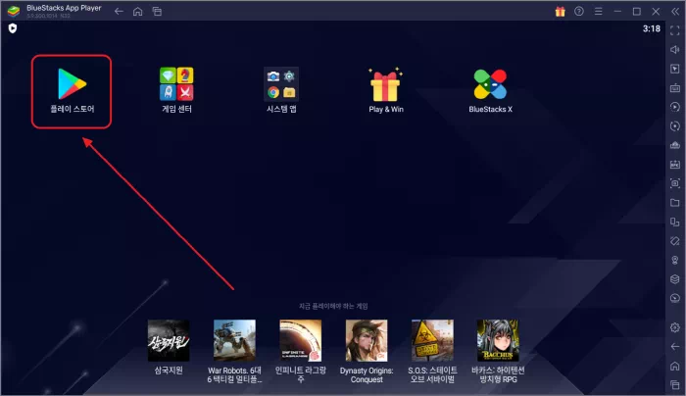Go back using title bar arrow
Viewport: 686px width, 396px height.
[119, 12]
